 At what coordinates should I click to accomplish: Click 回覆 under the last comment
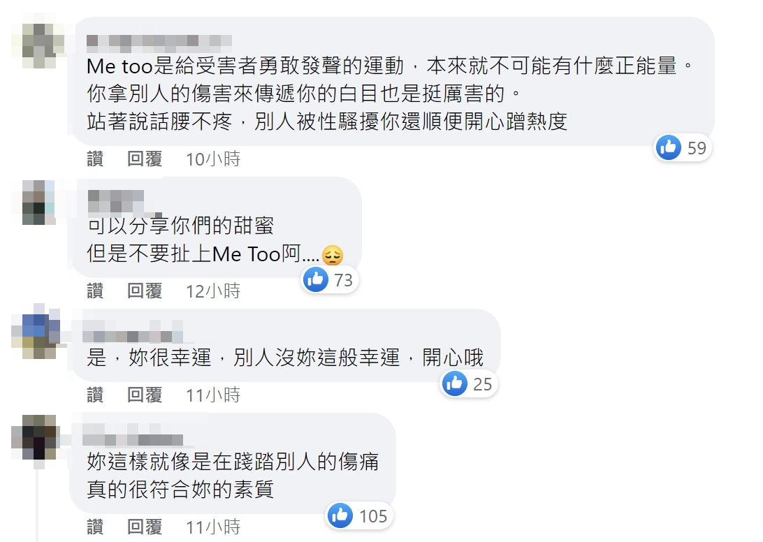point(144,528)
